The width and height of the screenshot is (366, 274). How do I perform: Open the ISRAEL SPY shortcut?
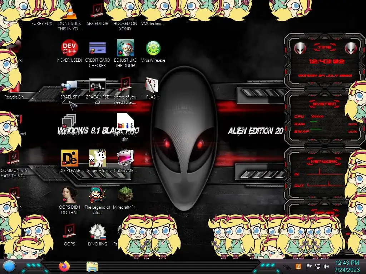tap(69, 86)
